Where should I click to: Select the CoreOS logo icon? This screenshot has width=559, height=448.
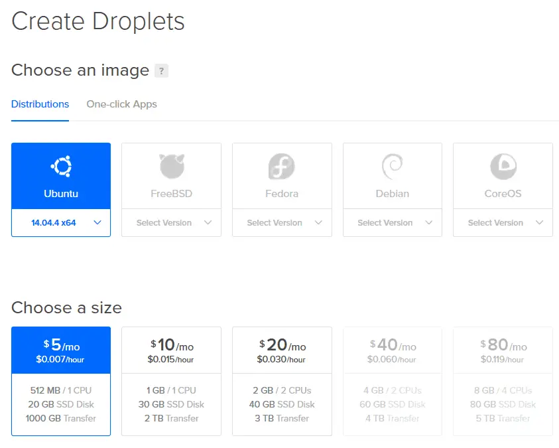click(x=503, y=166)
